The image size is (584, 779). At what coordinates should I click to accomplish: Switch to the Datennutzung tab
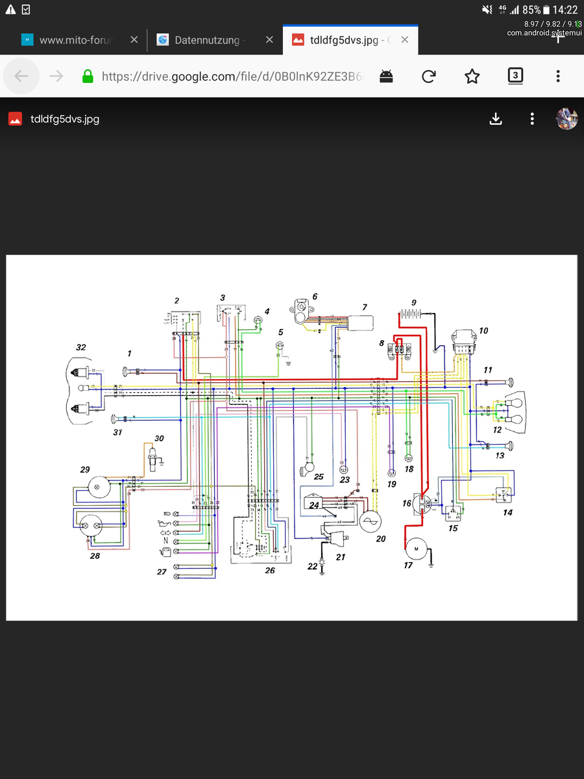click(x=208, y=40)
